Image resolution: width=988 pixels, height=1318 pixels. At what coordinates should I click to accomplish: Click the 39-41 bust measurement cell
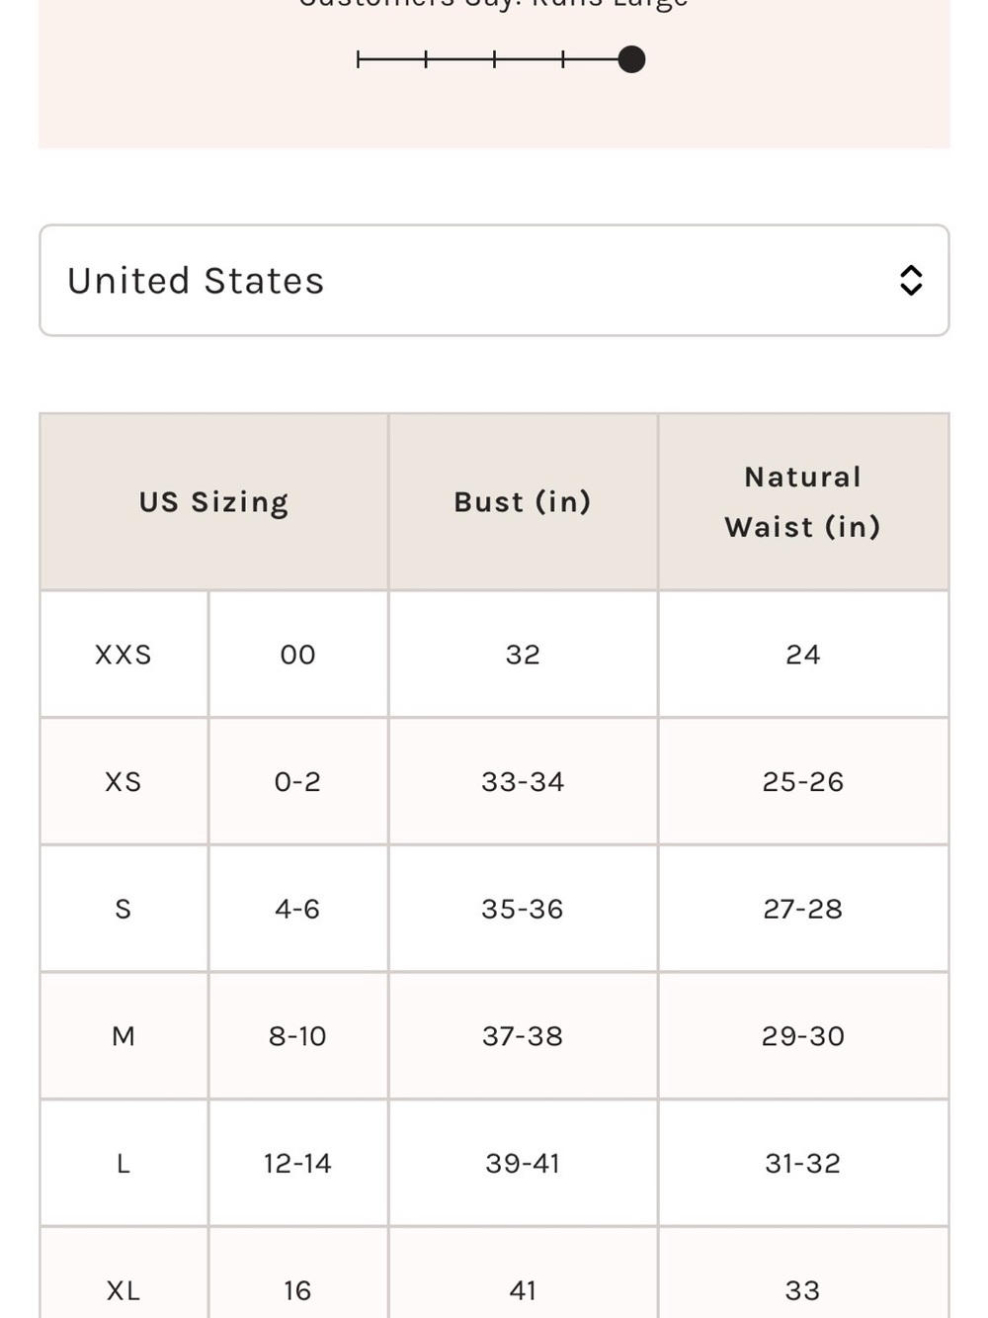coord(523,1164)
